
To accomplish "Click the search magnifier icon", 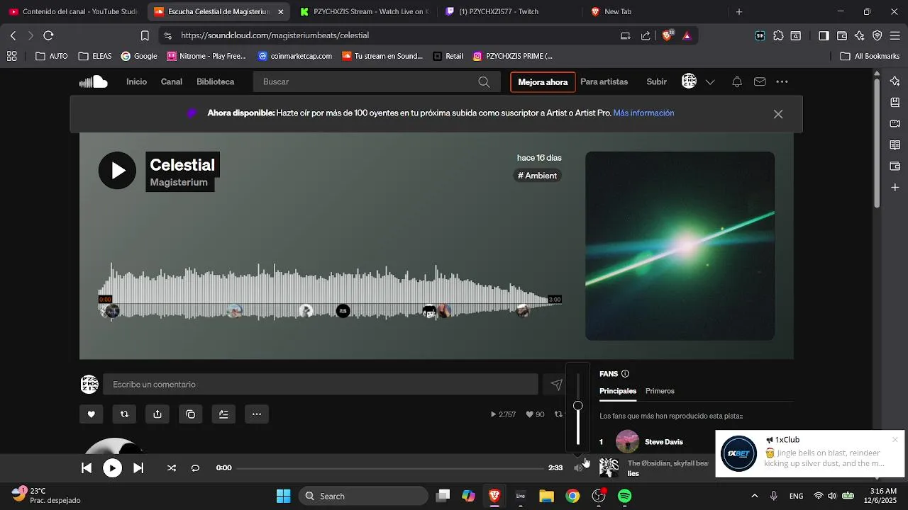I will [x=484, y=82].
